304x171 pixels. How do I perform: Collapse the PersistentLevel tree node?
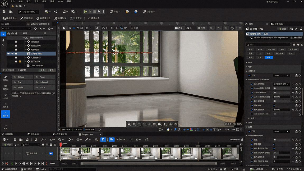tap(24, 38)
